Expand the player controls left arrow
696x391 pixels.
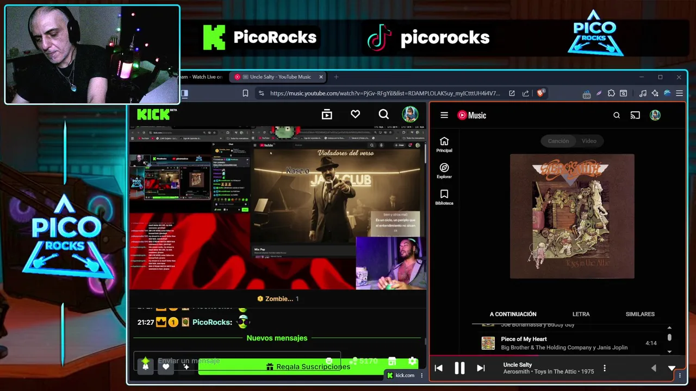[654, 368]
